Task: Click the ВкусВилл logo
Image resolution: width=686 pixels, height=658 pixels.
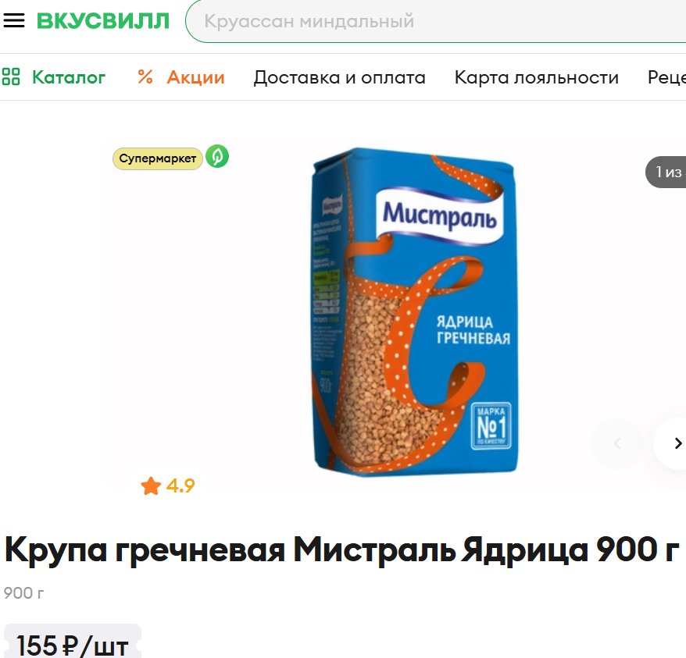Action: click(x=103, y=21)
